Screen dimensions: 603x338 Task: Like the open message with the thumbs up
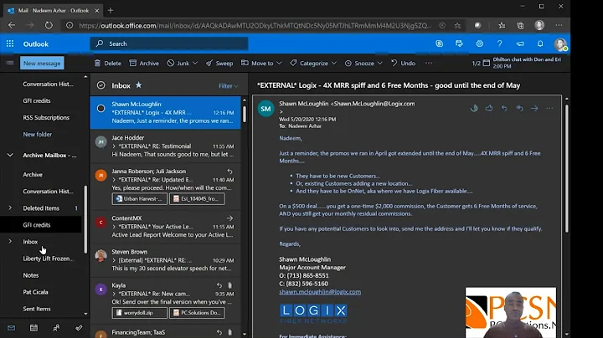point(489,109)
